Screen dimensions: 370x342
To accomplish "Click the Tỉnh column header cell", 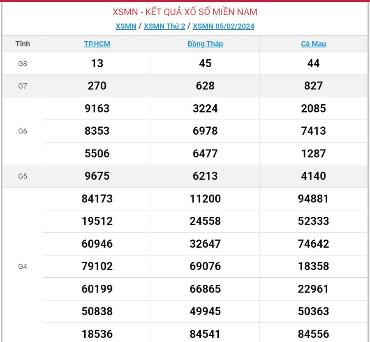I will pos(23,44).
